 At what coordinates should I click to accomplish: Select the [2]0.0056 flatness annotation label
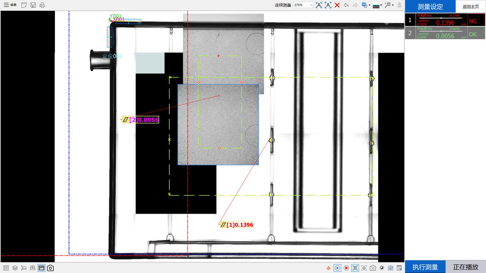tap(141, 120)
